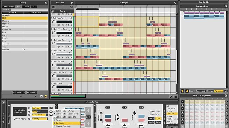Open the Beatform randomizer dropdown arrow
The width and height of the screenshot is (229, 128).
click(x=51, y=112)
